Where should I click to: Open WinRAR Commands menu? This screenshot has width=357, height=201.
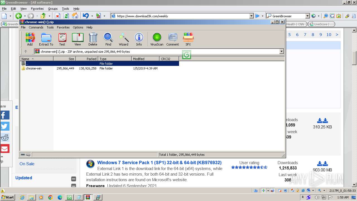tap(36, 27)
